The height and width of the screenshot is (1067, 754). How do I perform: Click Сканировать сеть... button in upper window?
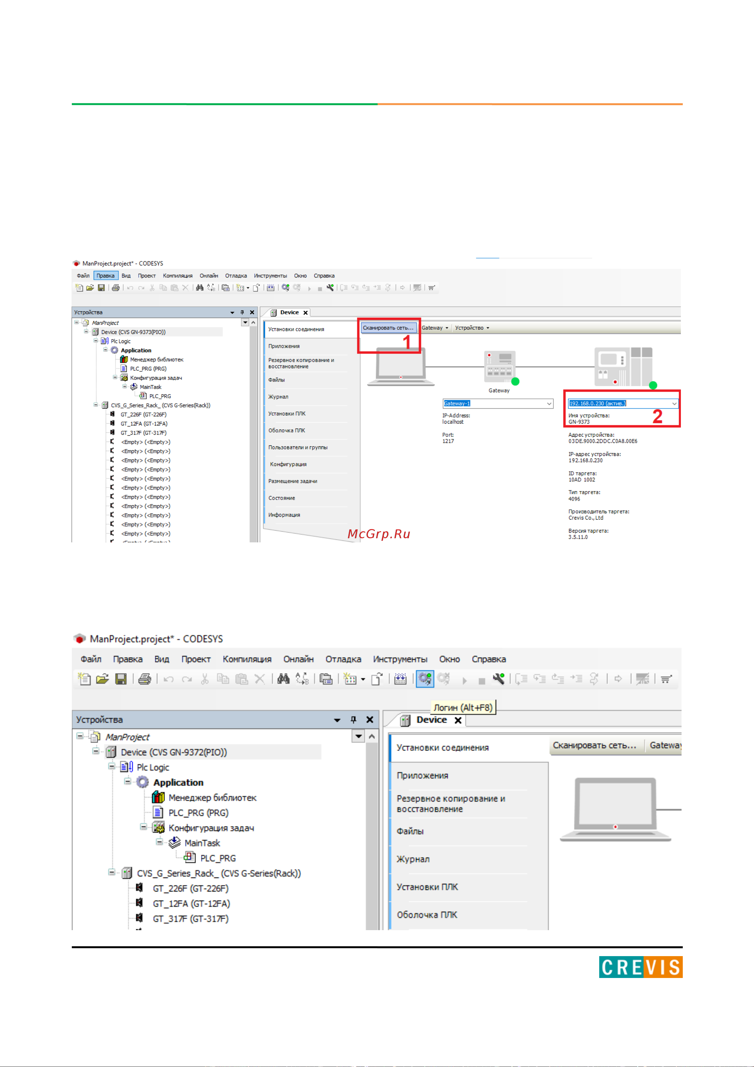click(x=388, y=328)
